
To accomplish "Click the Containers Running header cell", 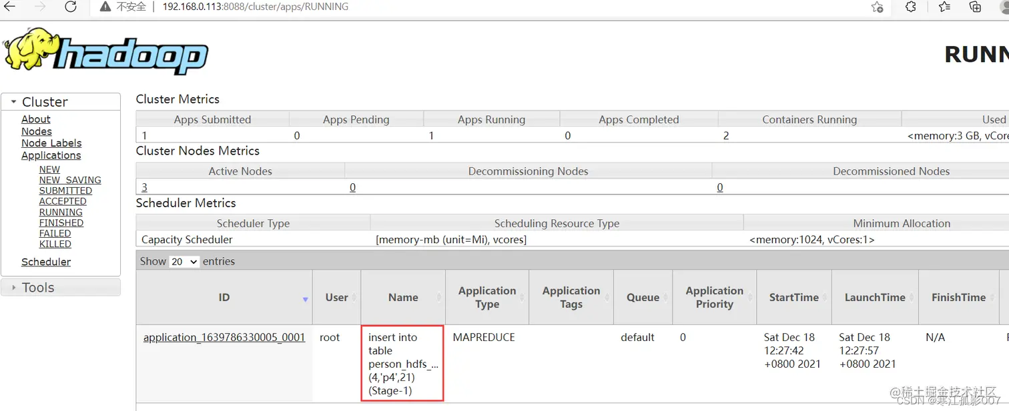I will (x=809, y=120).
